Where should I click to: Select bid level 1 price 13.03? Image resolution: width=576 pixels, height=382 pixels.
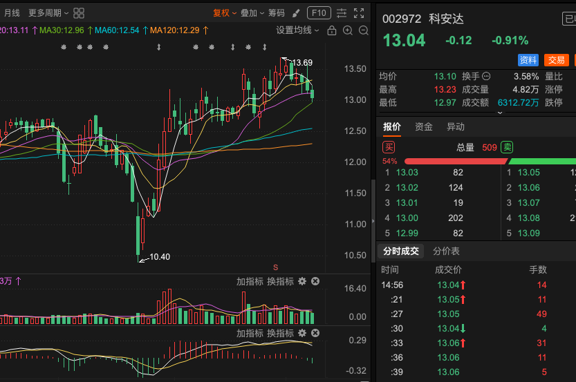[407, 173]
